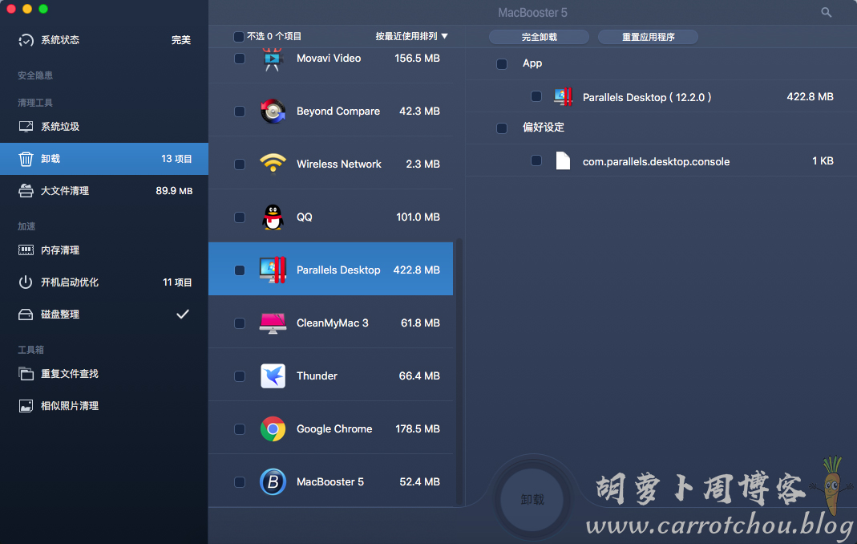Image resolution: width=857 pixels, height=544 pixels.
Task: Click the CleanMyMac 3 app icon
Action: click(x=273, y=323)
